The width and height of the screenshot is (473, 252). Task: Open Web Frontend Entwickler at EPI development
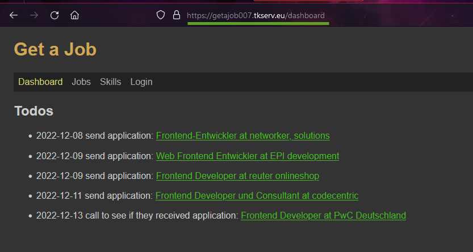coord(247,156)
